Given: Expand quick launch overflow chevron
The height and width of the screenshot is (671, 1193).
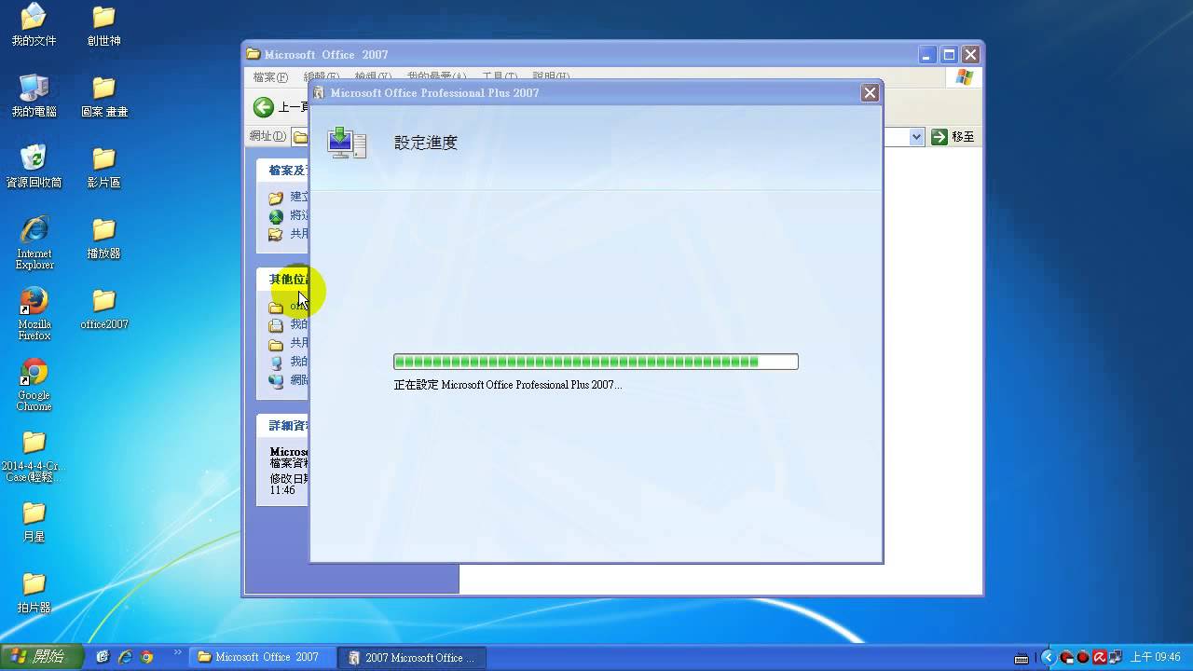Looking at the screenshot, I should point(176,653).
